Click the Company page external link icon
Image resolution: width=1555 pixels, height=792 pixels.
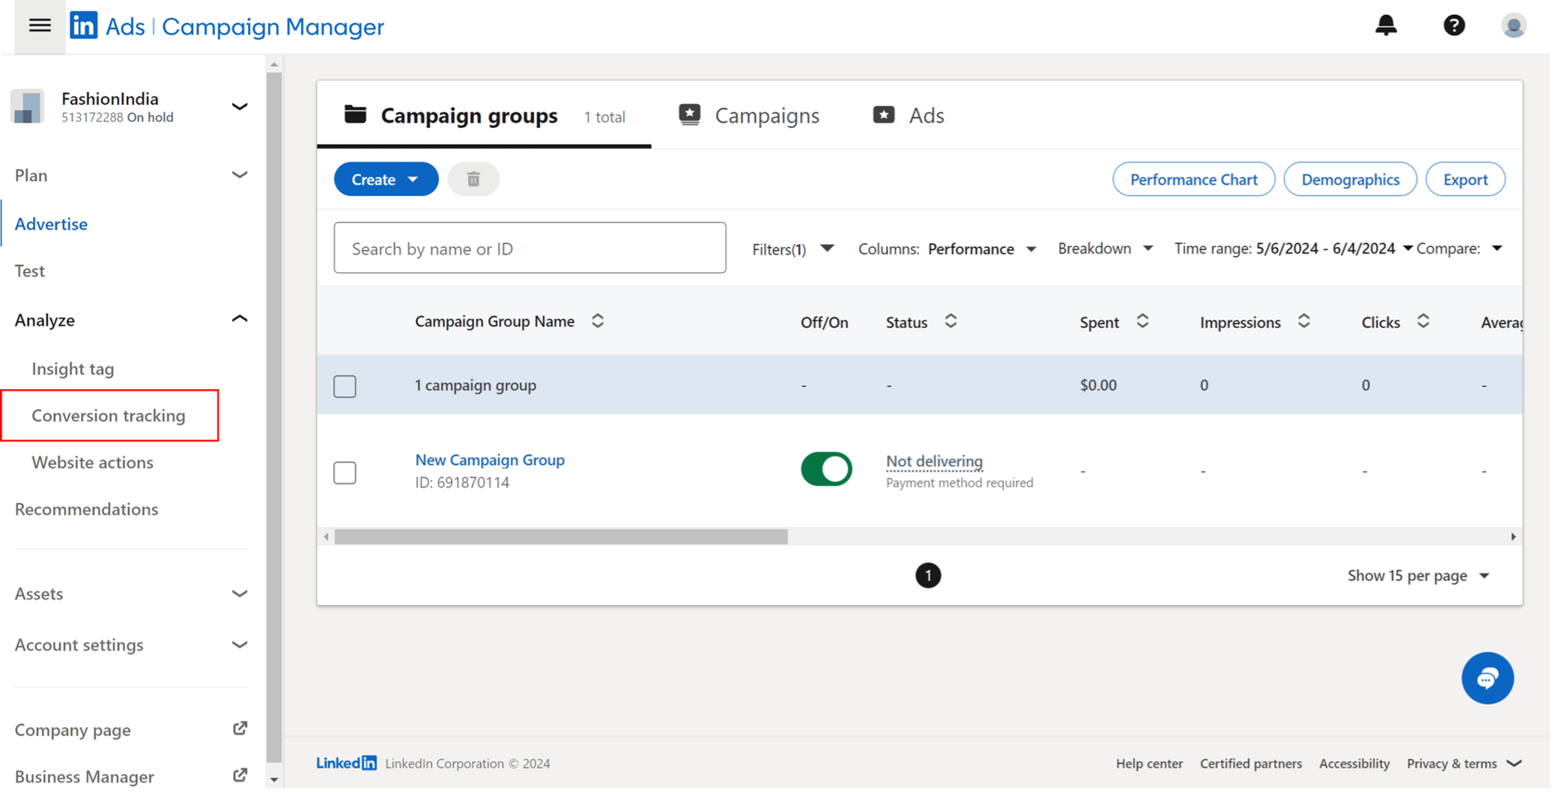click(x=240, y=728)
